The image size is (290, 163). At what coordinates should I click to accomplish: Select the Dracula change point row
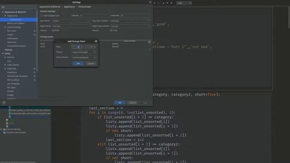(x=93, y=47)
